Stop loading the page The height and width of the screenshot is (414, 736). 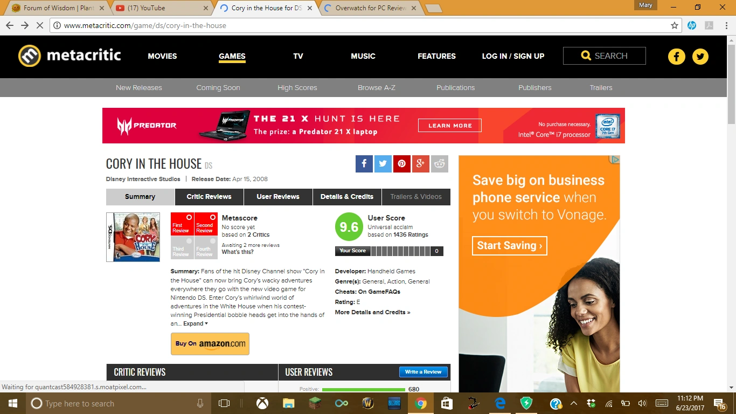click(40, 25)
